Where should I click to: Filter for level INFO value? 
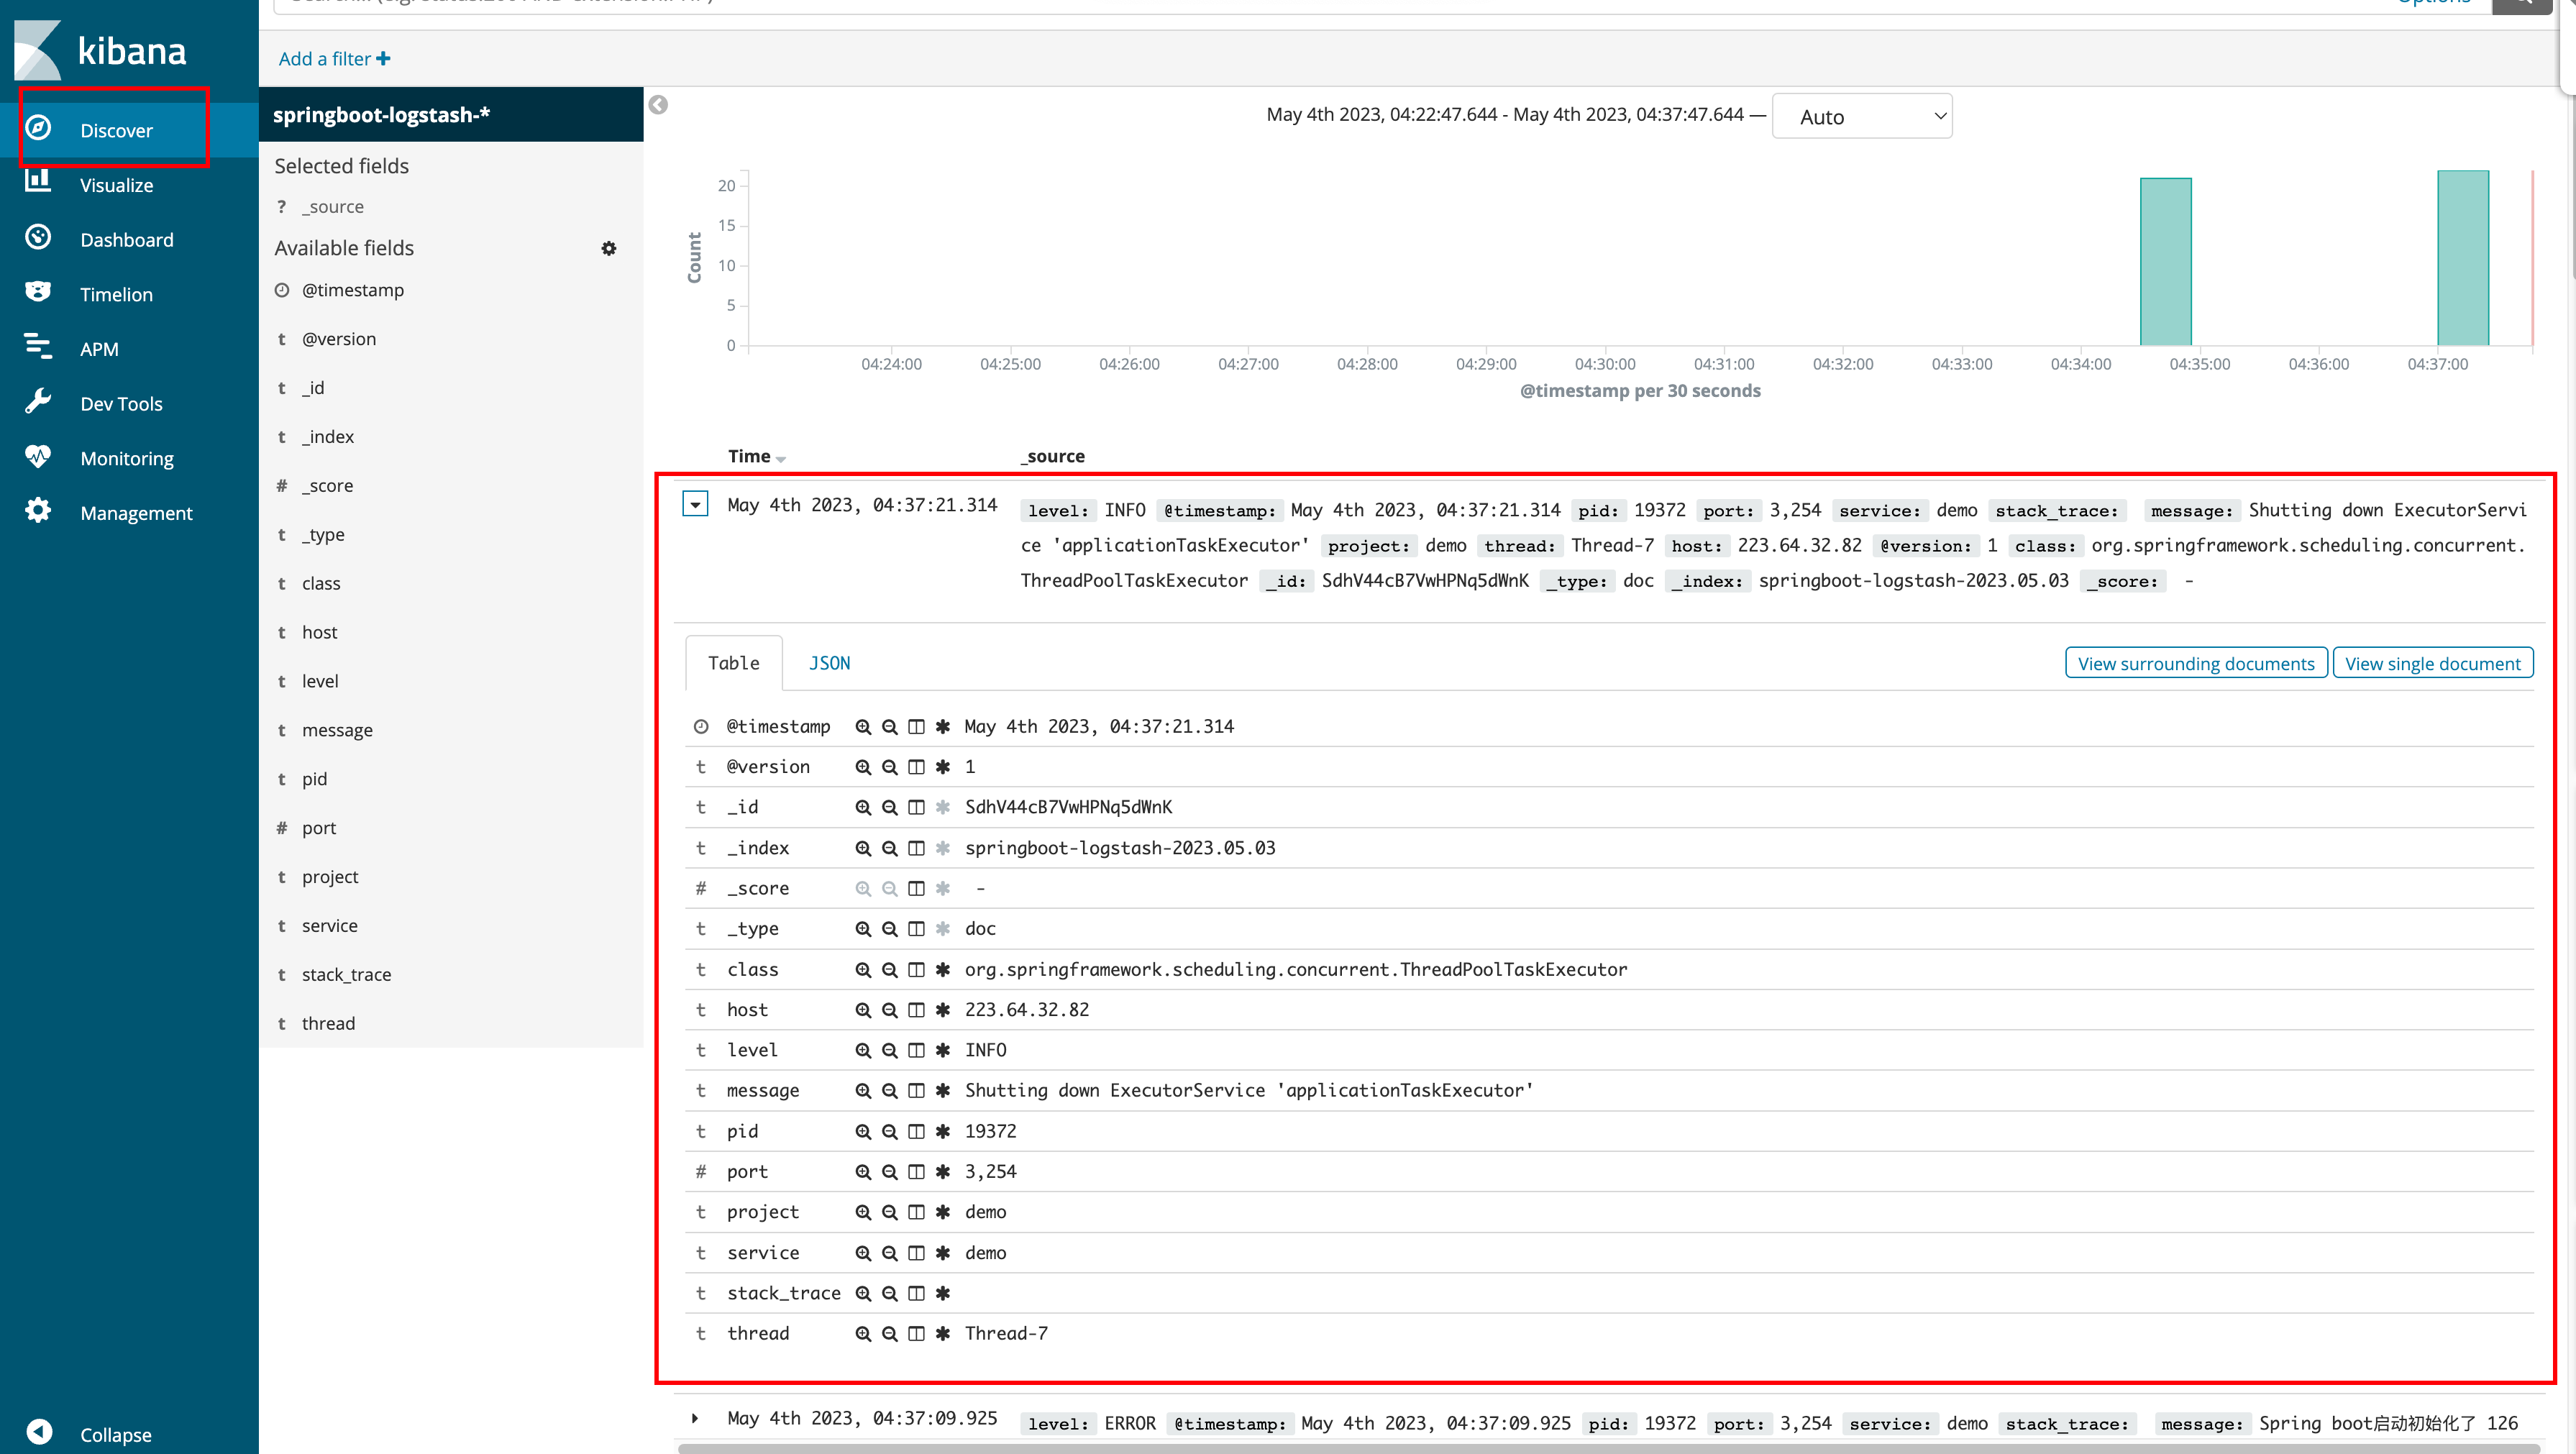[863, 1050]
